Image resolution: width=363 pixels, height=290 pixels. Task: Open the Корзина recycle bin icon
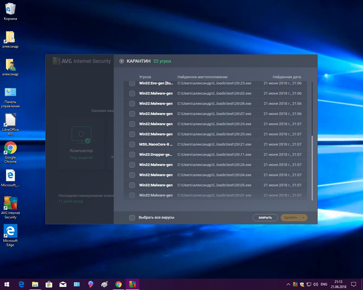pos(10,9)
